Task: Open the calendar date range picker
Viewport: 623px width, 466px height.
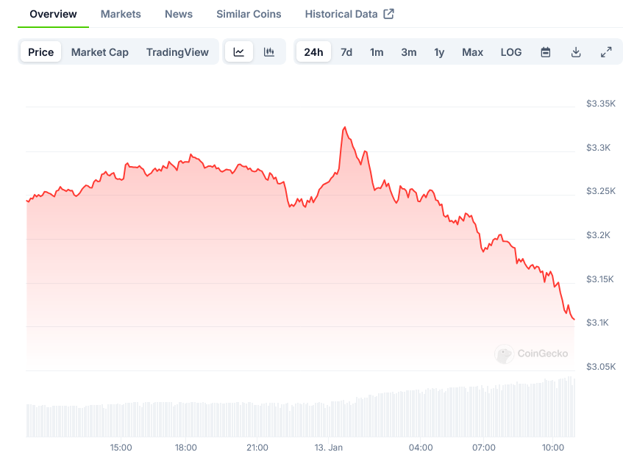Action: pyautogui.click(x=546, y=52)
